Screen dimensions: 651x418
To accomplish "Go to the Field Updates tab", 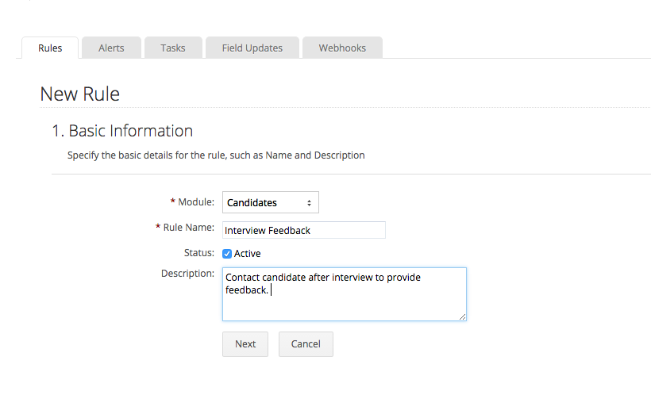I will [x=252, y=48].
